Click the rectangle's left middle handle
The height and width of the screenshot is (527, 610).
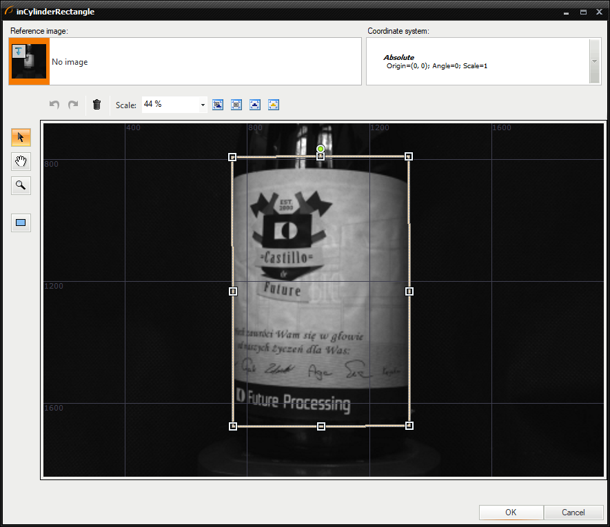[233, 291]
